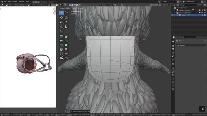Select the Move tool

coord(61,17)
